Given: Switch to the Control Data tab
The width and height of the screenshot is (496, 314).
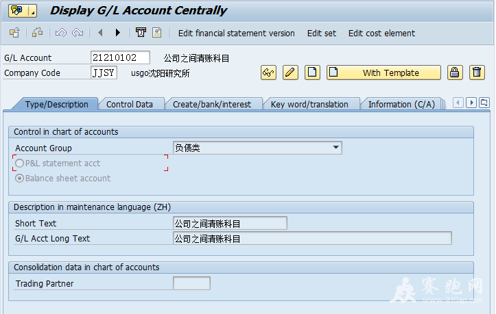Looking at the screenshot, I should tap(130, 105).
